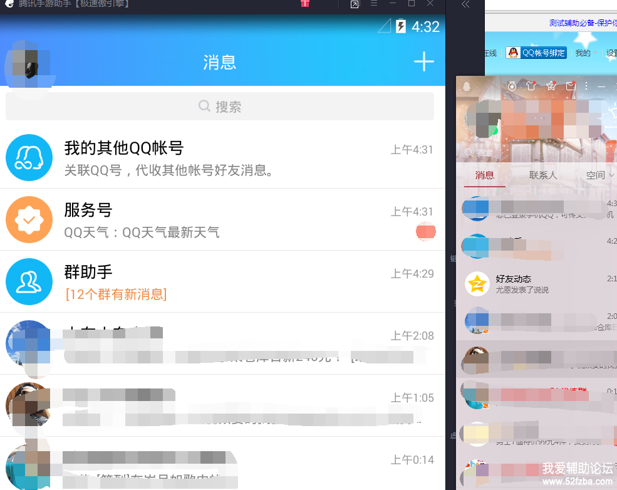
Task: Click the 上午1:05 timestamp in the mobile chat list
Action: (412, 398)
